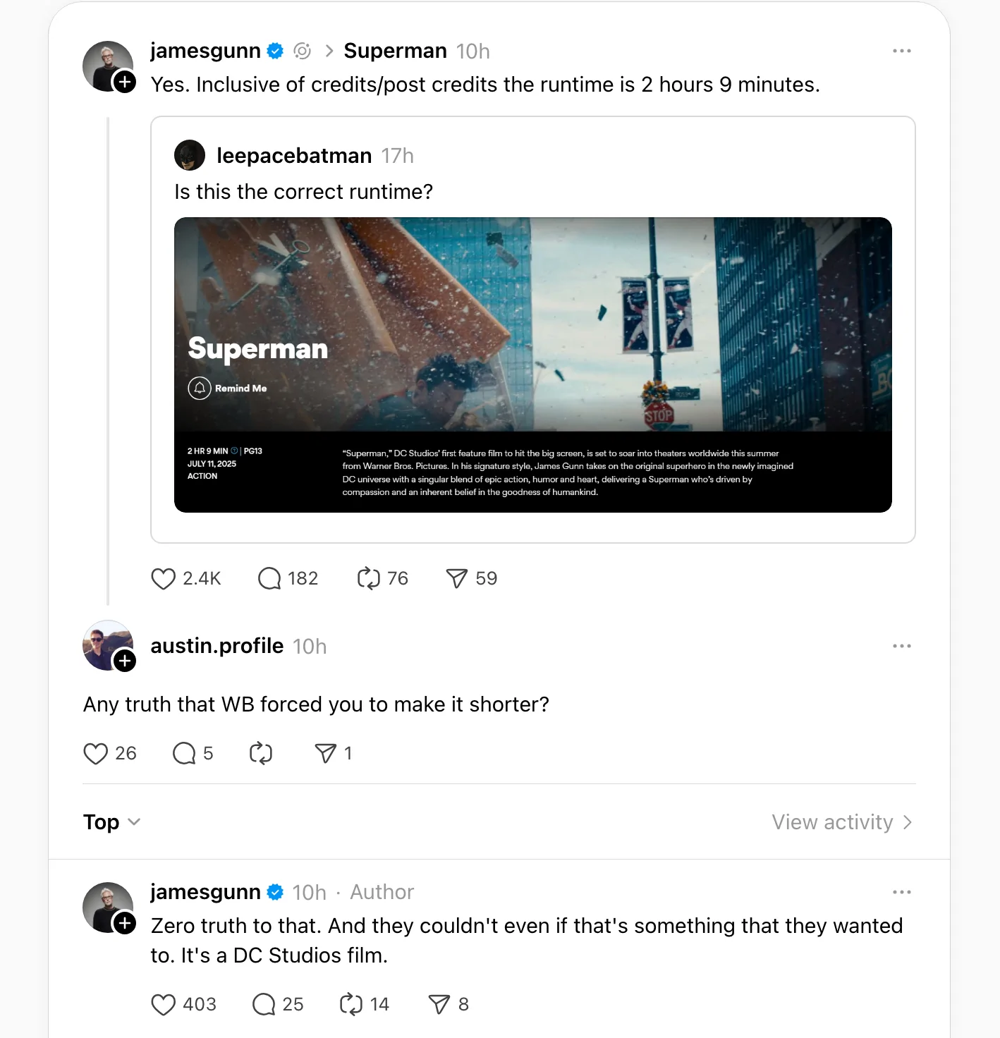This screenshot has width=1000, height=1038.
Task: Open more options for top jamesgunn post
Action: tap(901, 51)
